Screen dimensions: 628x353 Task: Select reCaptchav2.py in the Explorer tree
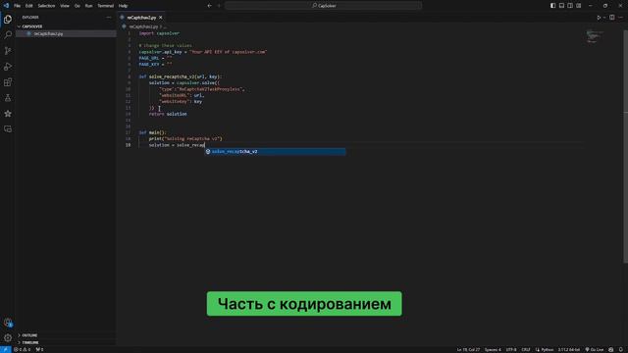pyautogui.click(x=48, y=34)
